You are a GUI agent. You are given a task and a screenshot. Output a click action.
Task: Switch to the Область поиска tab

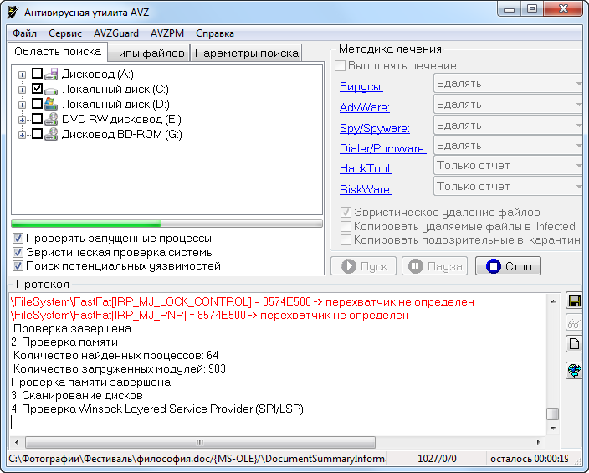point(58,52)
